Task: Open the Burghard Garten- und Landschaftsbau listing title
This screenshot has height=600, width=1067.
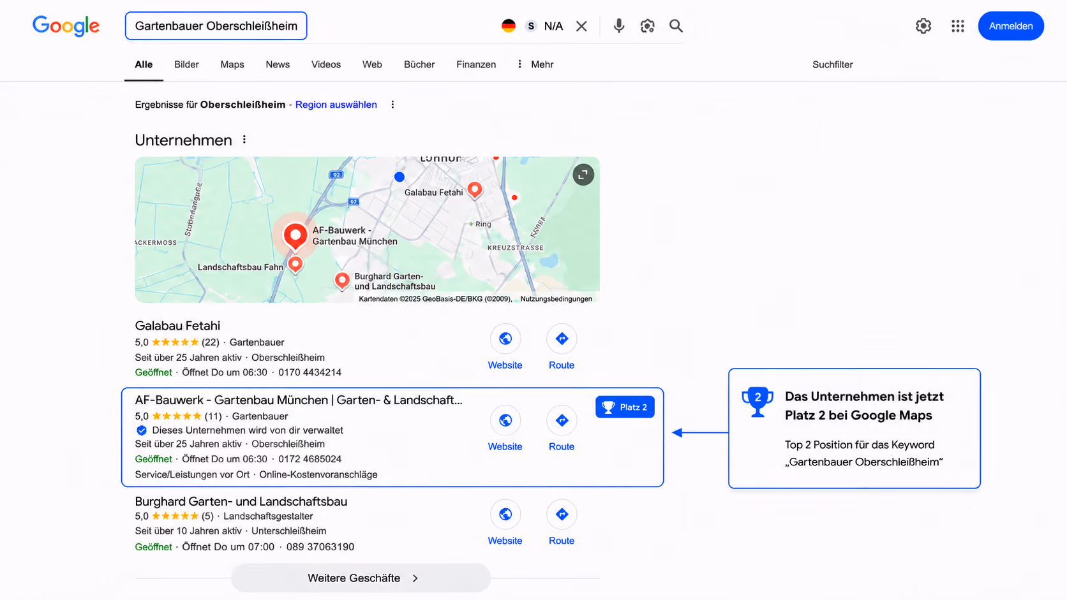Action: (241, 501)
